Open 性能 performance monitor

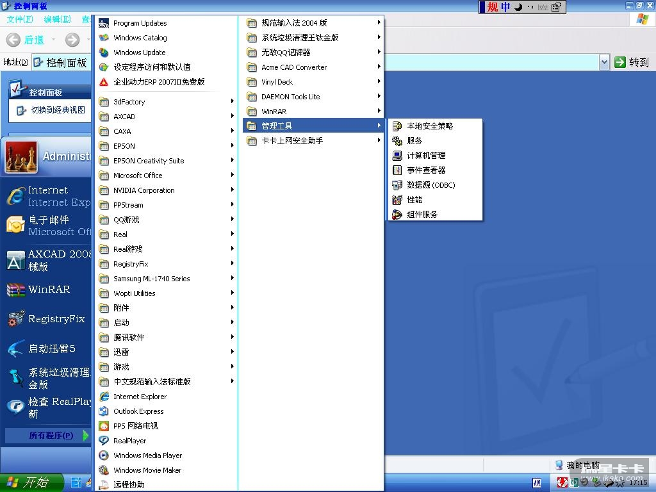(435, 200)
